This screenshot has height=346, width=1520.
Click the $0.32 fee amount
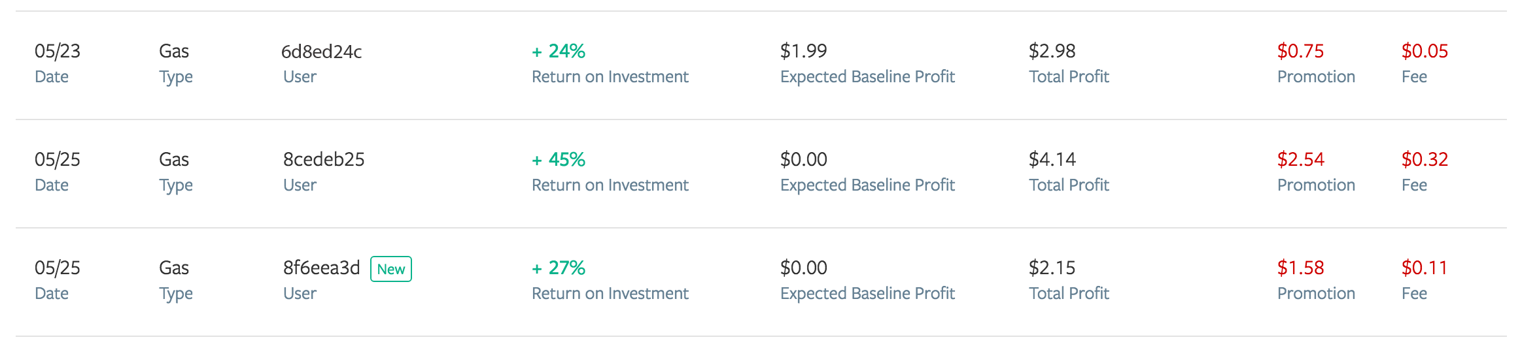pos(1425,159)
